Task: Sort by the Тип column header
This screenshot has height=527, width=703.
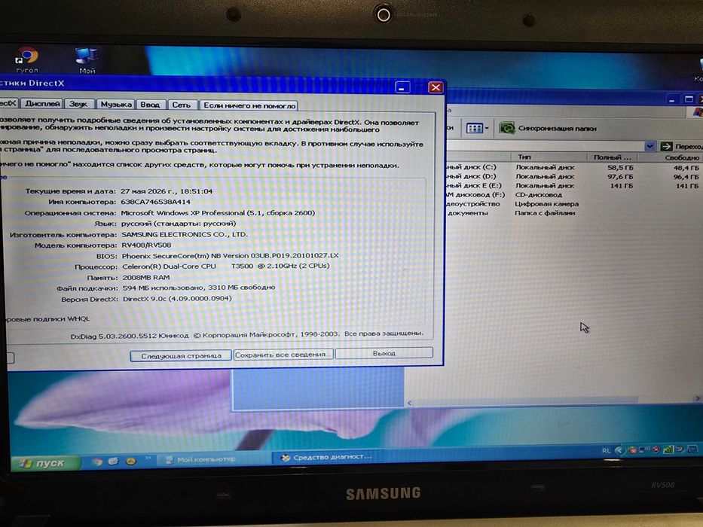Action: pyautogui.click(x=549, y=157)
